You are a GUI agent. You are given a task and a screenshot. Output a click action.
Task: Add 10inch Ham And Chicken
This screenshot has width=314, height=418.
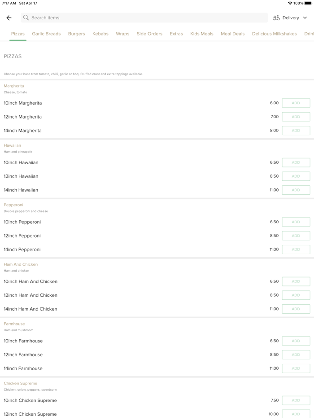pyautogui.click(x=296, y=282)
